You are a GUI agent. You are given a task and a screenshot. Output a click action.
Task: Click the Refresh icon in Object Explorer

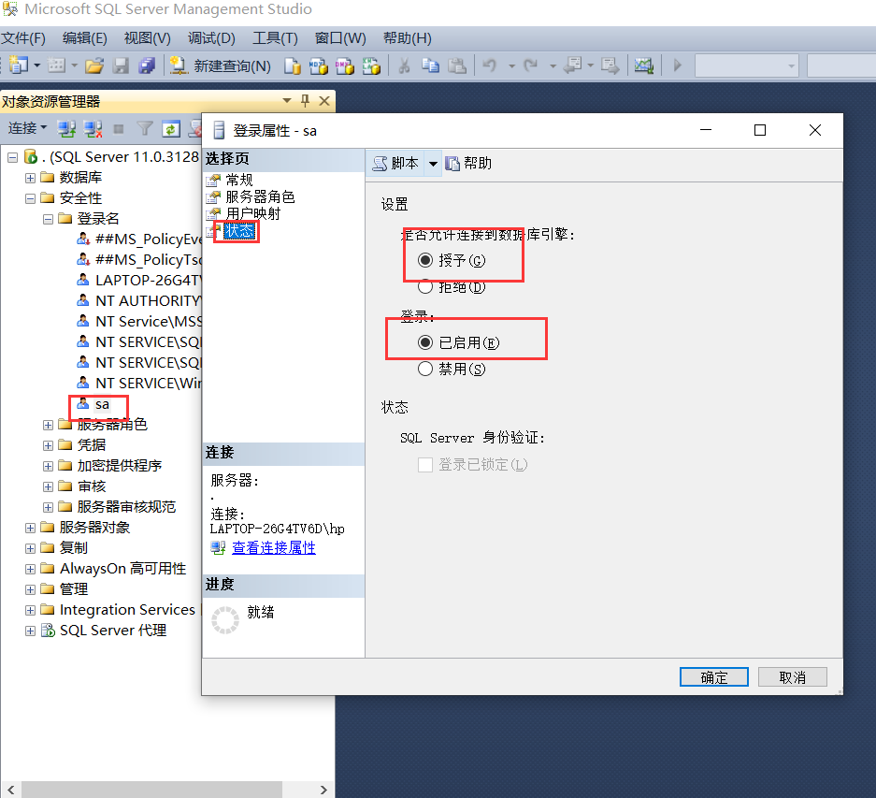(171, 129)
